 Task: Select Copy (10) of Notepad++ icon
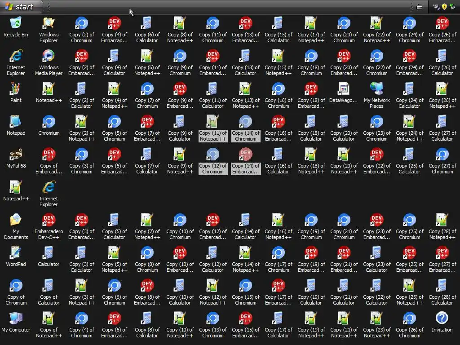coord(180,325)
